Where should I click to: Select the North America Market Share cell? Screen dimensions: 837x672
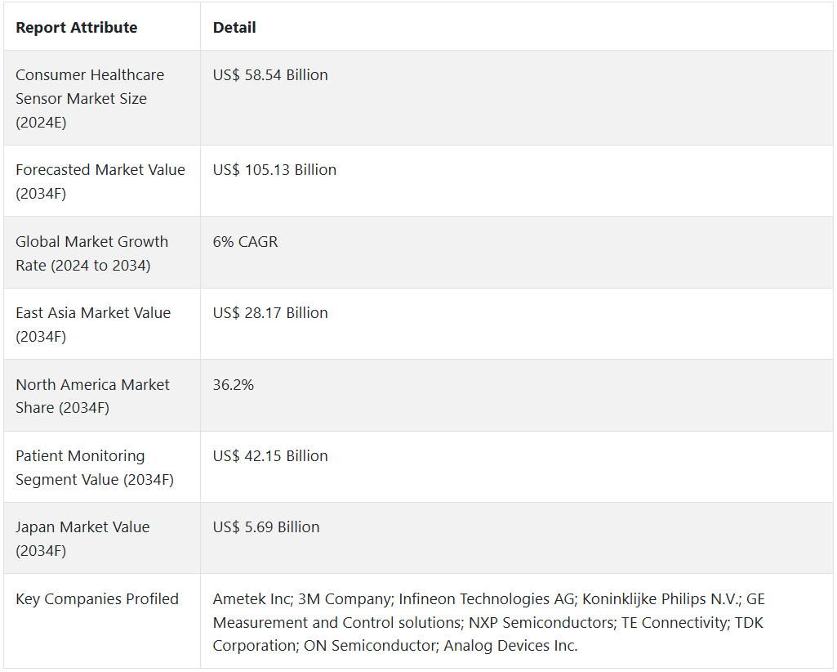click(92, 396)
